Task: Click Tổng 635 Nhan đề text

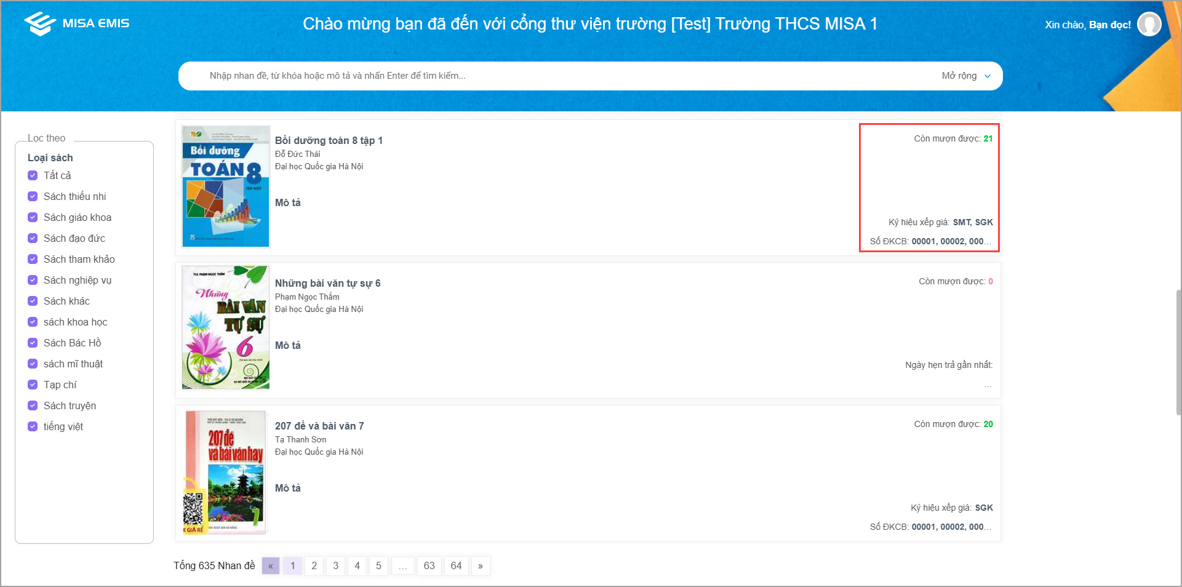Action: point(214,565)
